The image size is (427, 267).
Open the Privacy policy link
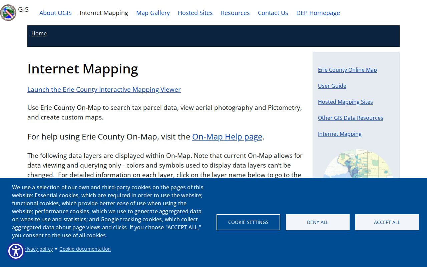pos(38,249)
